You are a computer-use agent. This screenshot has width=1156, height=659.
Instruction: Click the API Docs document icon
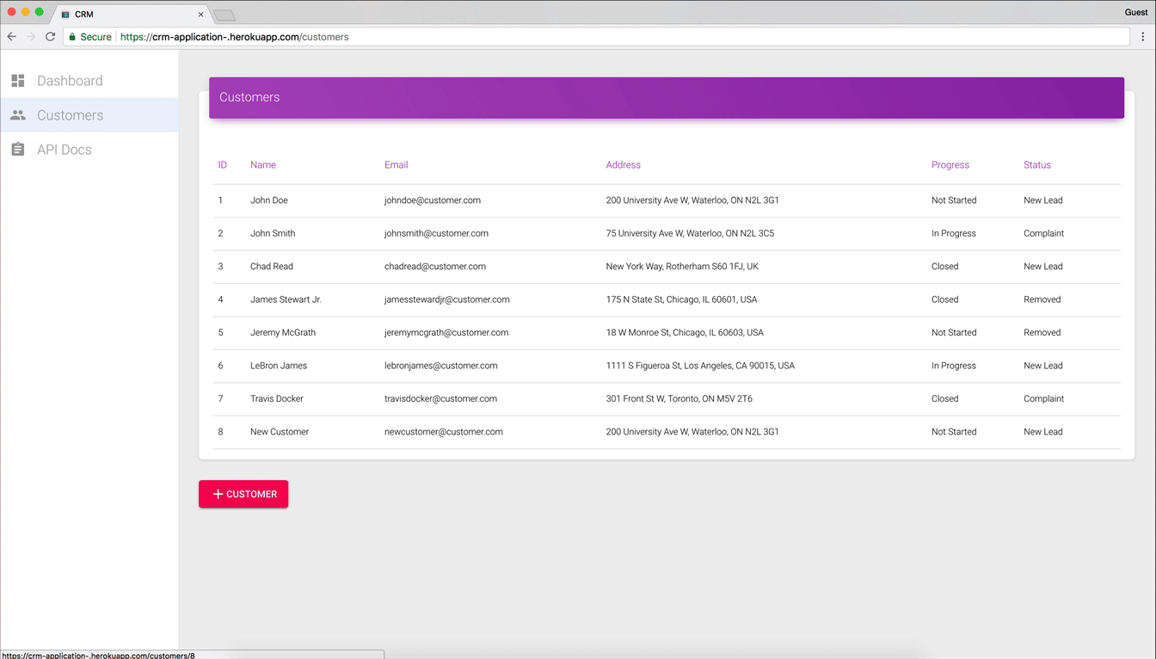18,149
